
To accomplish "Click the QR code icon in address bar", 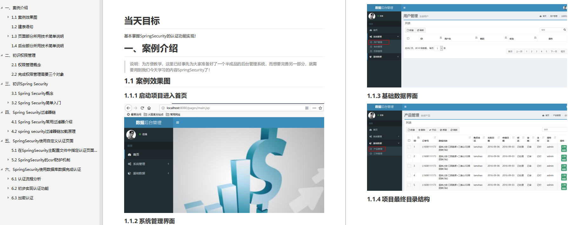I will coord(307,108).
